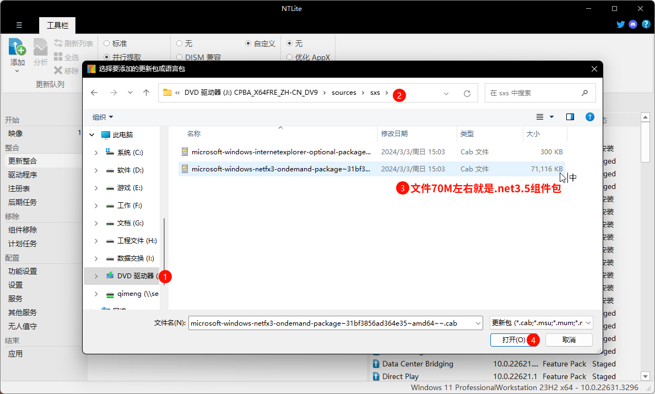Open NTLite help icon in title bar
Image resolution: width=655 pixels, height=394 pixels.
646,24
